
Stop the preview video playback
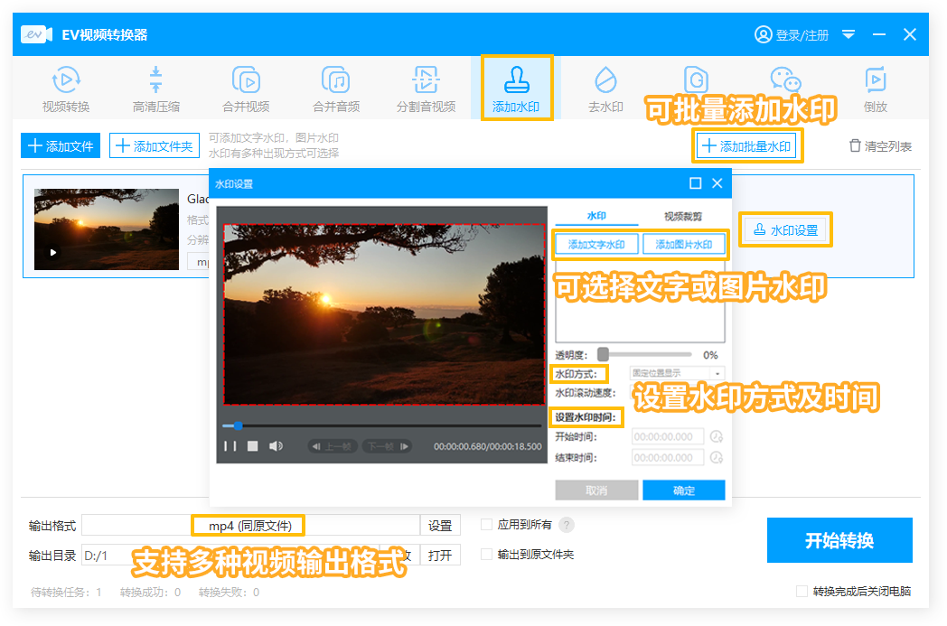coord(253,446)
